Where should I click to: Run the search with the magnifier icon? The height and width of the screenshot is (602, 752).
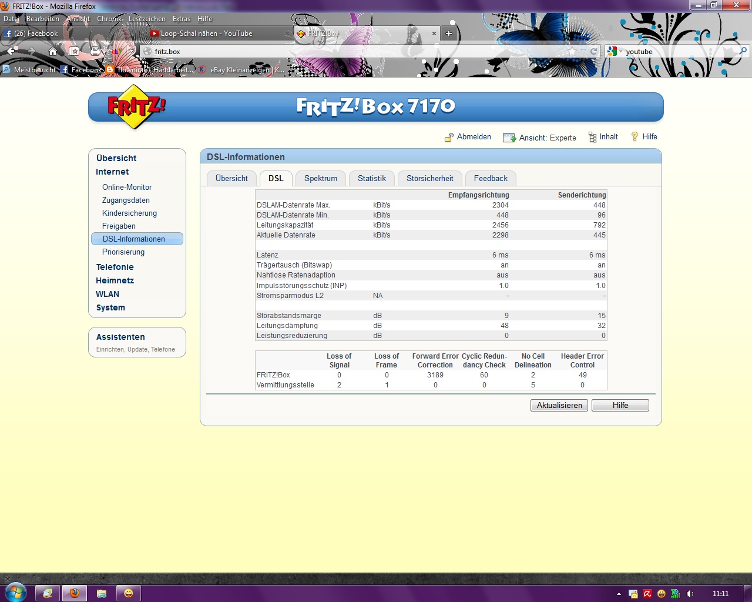tap(743, 52)
